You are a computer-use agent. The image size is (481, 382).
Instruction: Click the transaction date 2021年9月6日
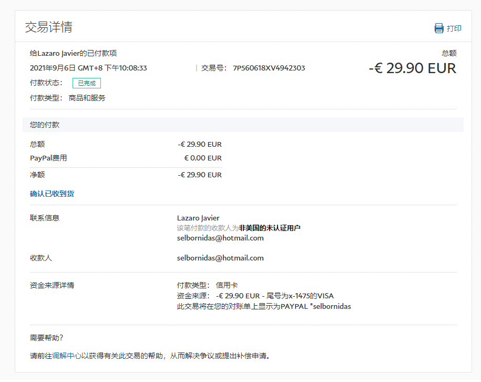[53, 68]
